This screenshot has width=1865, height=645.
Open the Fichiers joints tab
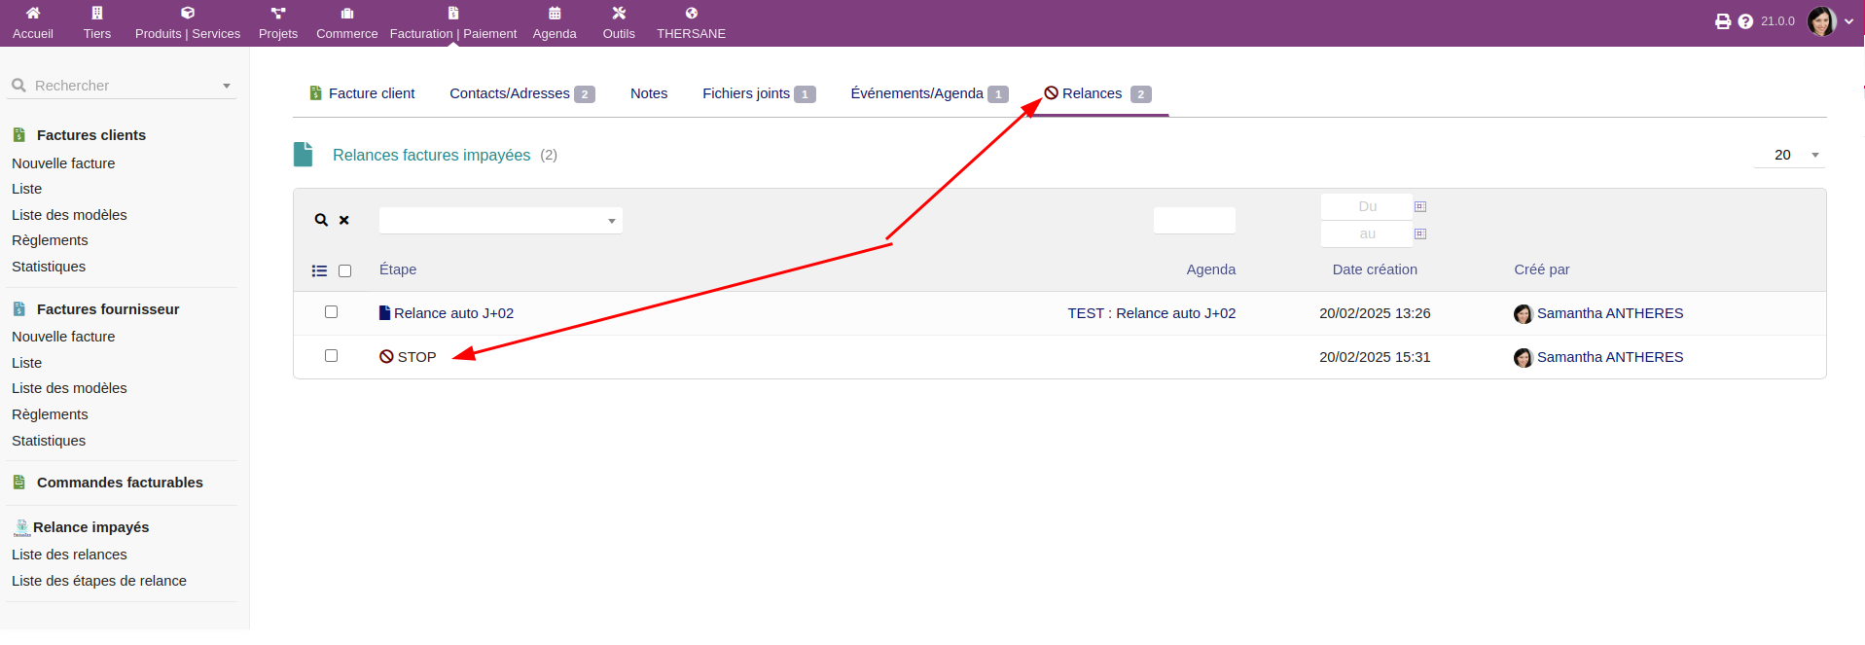pyautogui.click(x=746, y=93)
